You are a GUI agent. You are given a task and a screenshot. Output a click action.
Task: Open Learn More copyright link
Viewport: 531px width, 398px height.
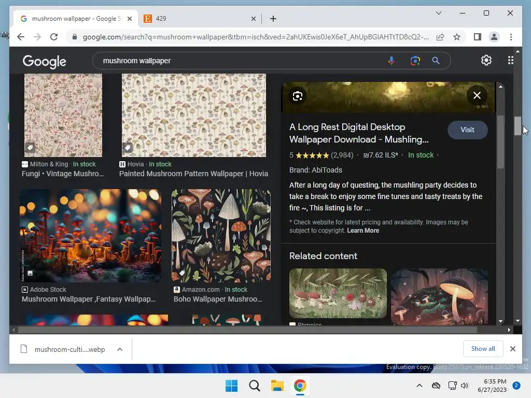click(362, 231)
